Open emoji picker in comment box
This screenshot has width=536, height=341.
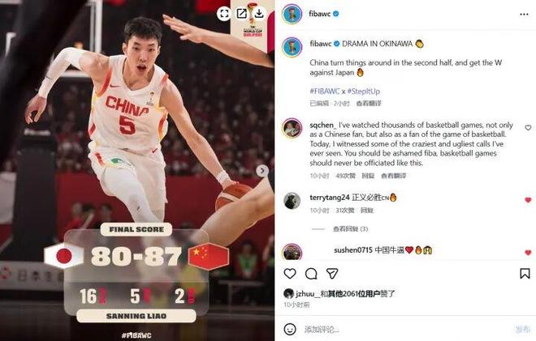pos(290,329)
